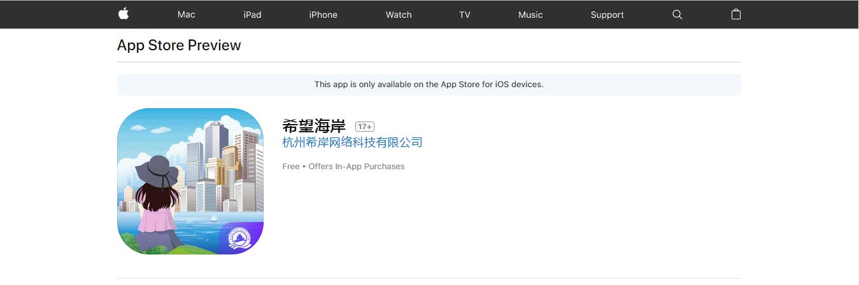Open the shopping bag icon

tap(736, 14)
